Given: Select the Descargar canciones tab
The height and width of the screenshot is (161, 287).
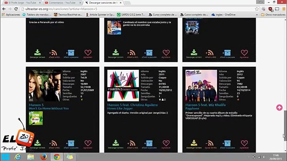Looking at the screenshot, I should coord(104,3).
